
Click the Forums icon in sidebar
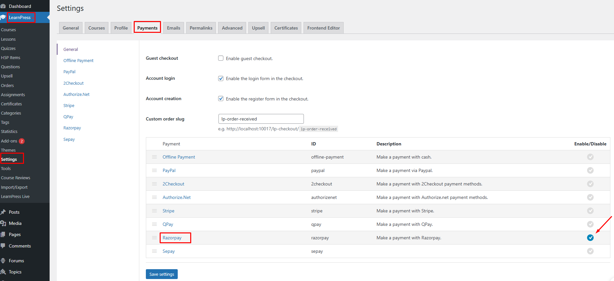3,261
